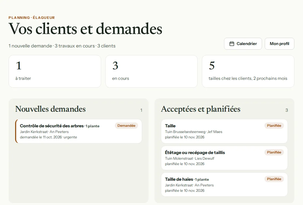
Task: Click the Nouvelles demandes heading
Action: (x=50, y=109)
